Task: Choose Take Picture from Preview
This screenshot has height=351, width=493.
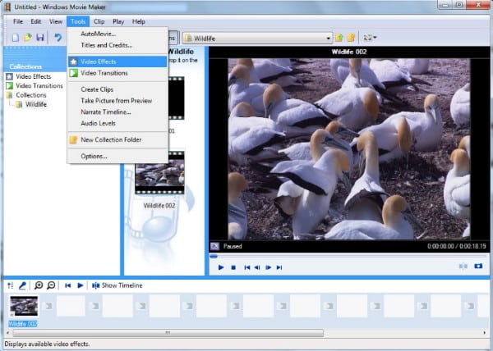Action: [117, 101]
